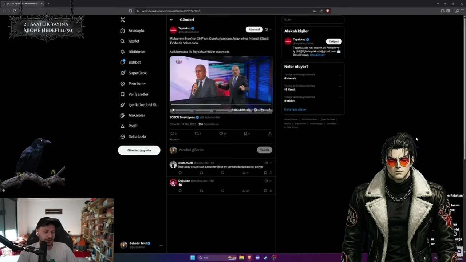
Task: Bookmark the acab ACAB comment
Action: [265, 173]
